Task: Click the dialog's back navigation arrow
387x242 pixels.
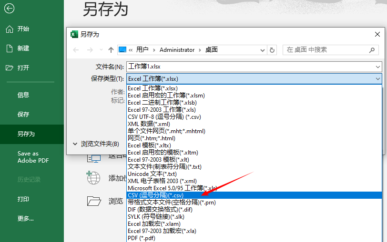Action: [76, 50]
